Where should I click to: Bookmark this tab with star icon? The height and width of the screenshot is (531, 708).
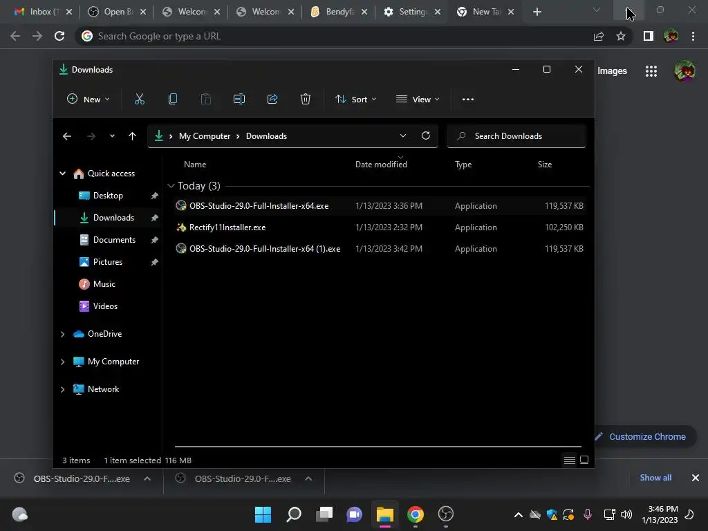pos(621,36)
